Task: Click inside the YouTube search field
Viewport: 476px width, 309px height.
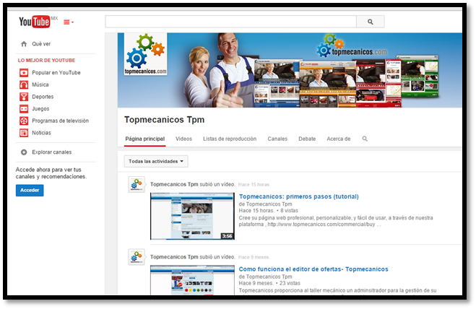Action: pyautogui.click(x=230, y=22)
